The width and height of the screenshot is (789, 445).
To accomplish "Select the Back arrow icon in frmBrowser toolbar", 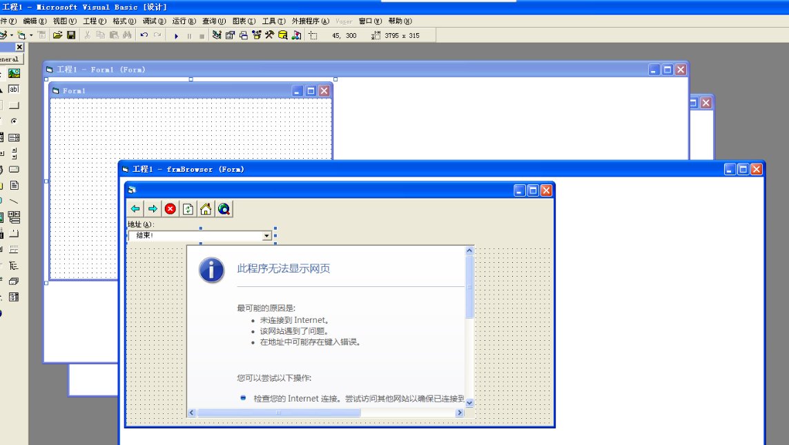I will (135, 208).
